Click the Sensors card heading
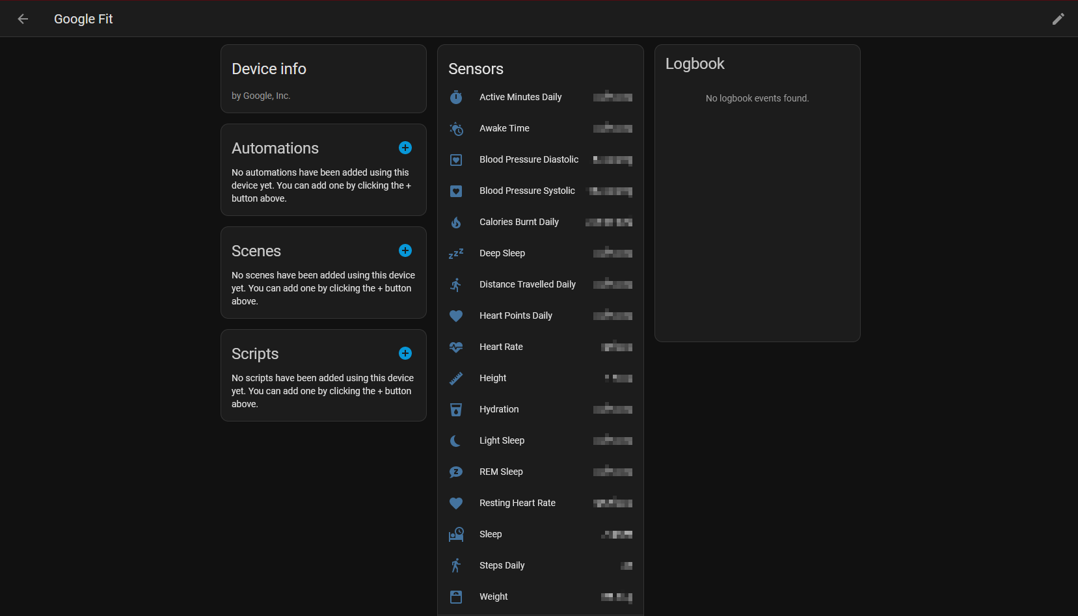This screenshot has width=1078, height=616. click(476, 69)
